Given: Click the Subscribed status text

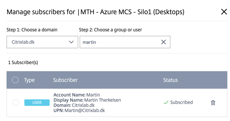Looking at the screenshot, I should tap(181, 103).
